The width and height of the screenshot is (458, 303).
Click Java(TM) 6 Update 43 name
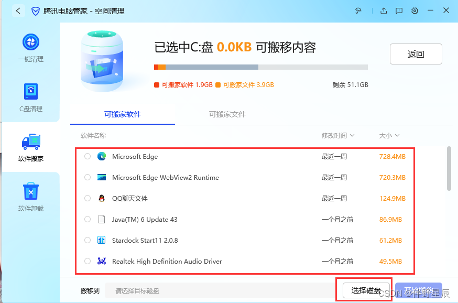[x=145, y=220]
